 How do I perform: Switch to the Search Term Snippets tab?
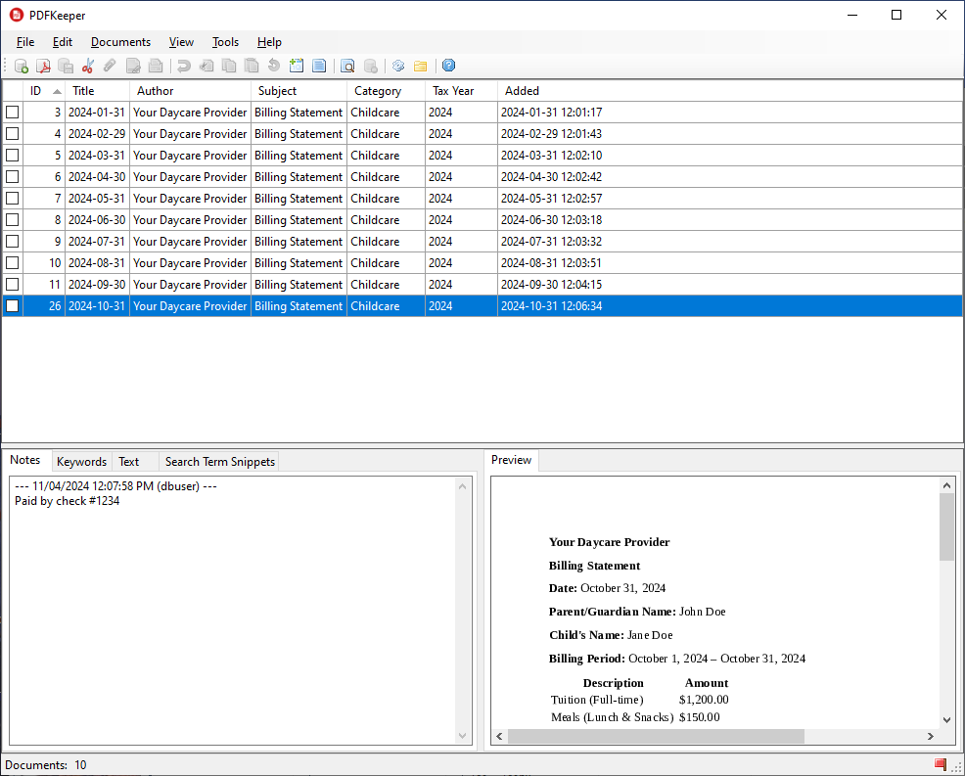[220, 462]
